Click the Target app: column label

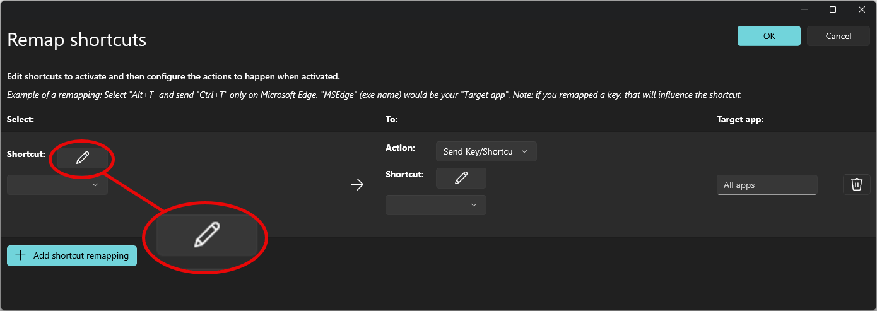[740, 119]
